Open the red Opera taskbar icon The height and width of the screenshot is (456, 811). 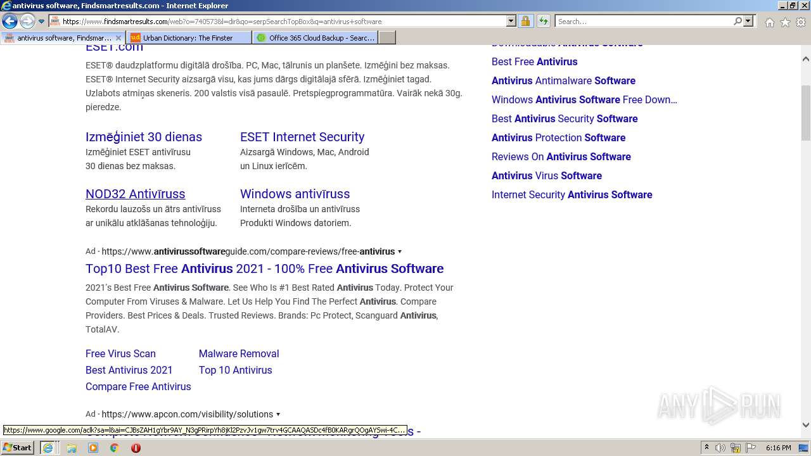[136, 448]
